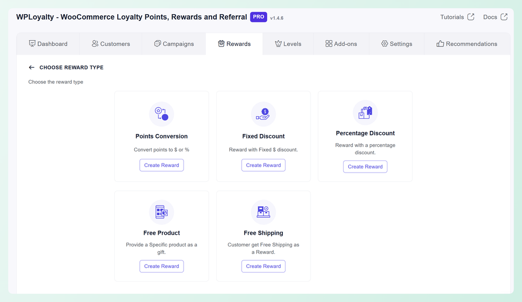This screenshot has width=522, height=302.
Task: Click the Rewards gift icon
Action: click(221, 44)
